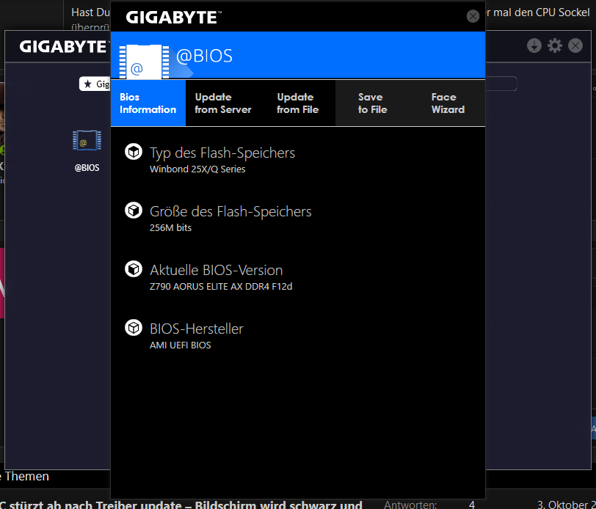
Task: Switch to Update from File tab
Action: pyautogui.click(x=297, y=103)
